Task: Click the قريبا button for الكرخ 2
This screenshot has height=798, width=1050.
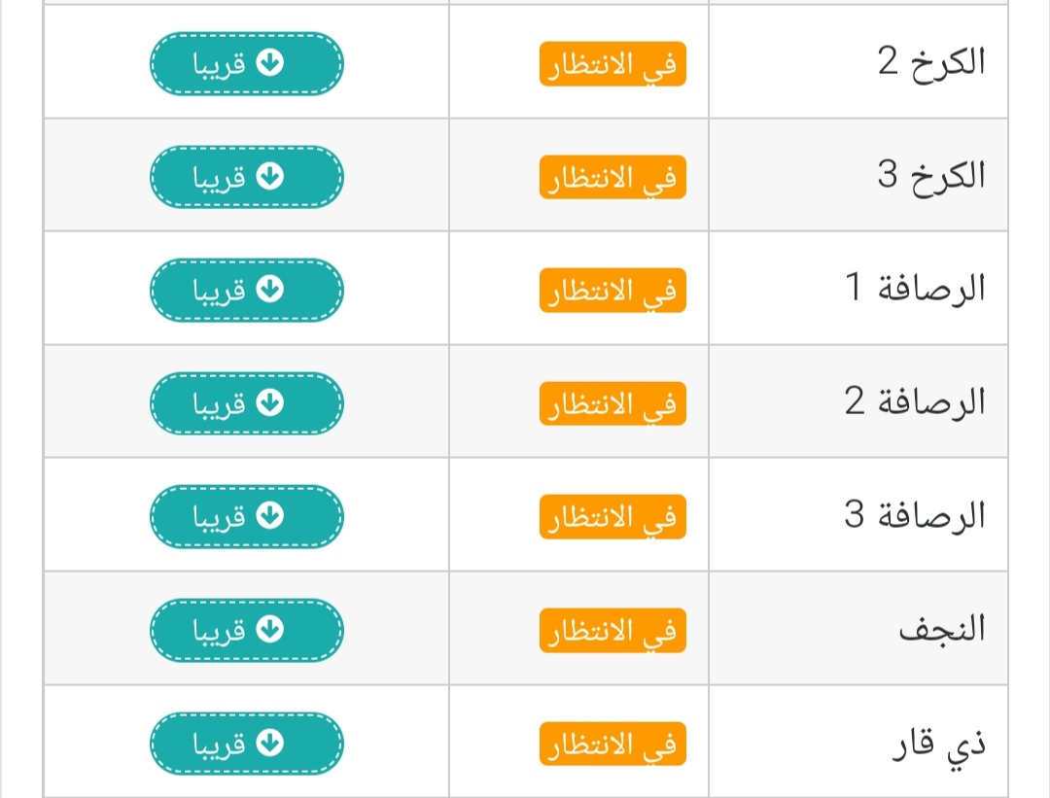Action: (x=246, y=63)
